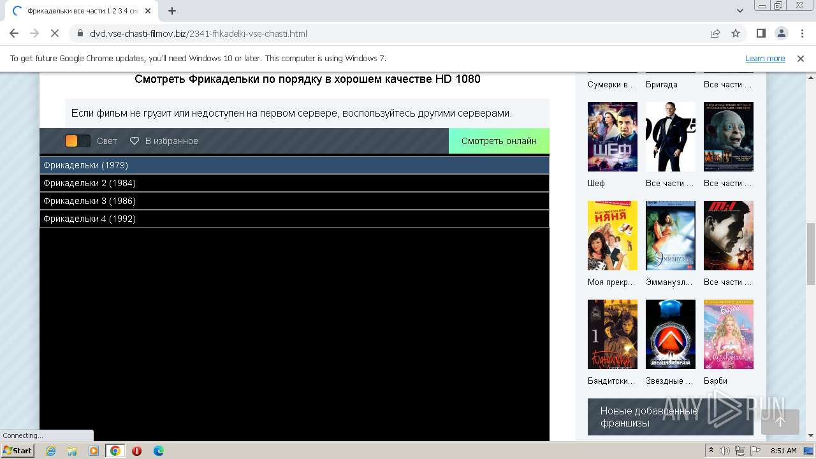Open the volume speaker tray icon

[x=726, y=451]
